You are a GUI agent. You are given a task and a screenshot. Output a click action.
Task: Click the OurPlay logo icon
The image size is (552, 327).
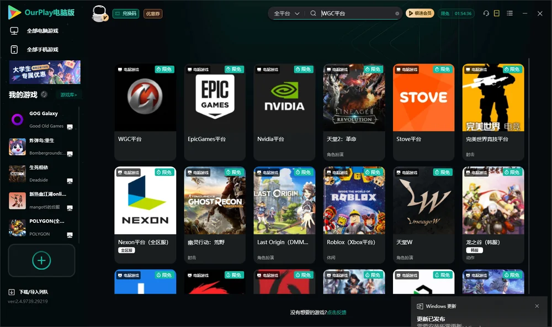(x=14, y=12)
